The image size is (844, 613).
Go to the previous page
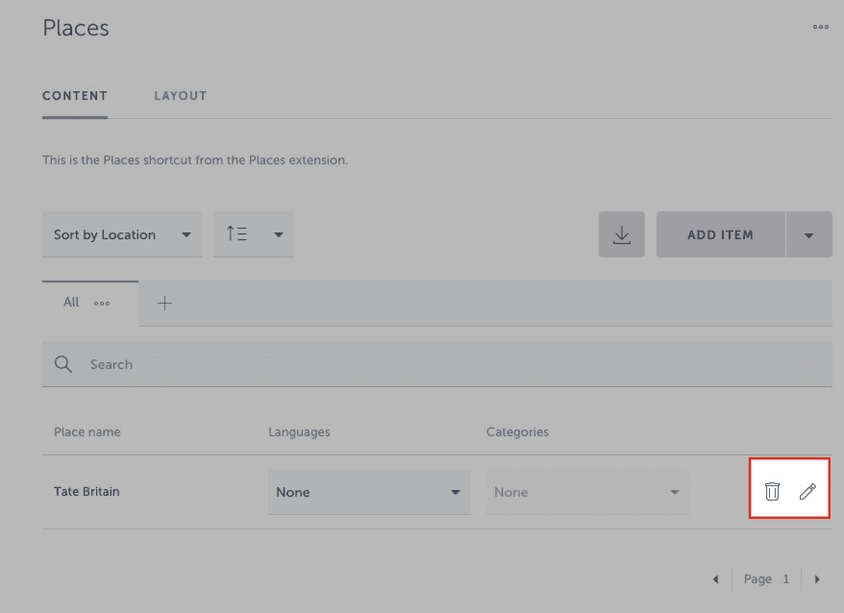coord(715,579)
